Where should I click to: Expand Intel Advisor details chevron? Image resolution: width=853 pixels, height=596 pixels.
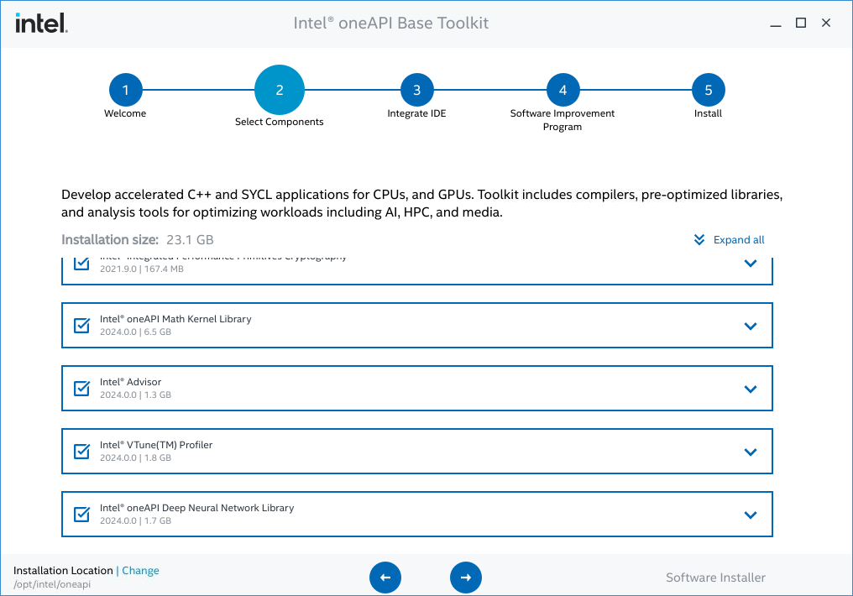point(751,389)
